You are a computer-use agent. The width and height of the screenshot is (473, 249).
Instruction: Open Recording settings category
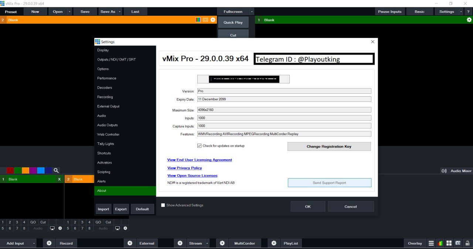125,97
